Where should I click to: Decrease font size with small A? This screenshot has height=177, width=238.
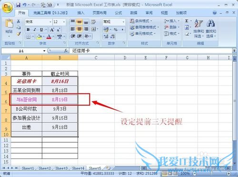click(58, 29)
